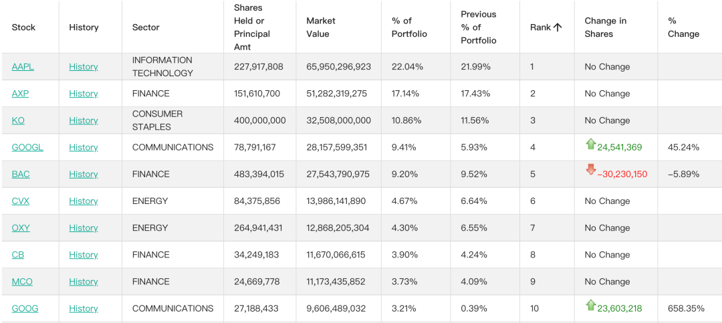Open the KO stock link

pyautogui.click(x=19, y=120)
